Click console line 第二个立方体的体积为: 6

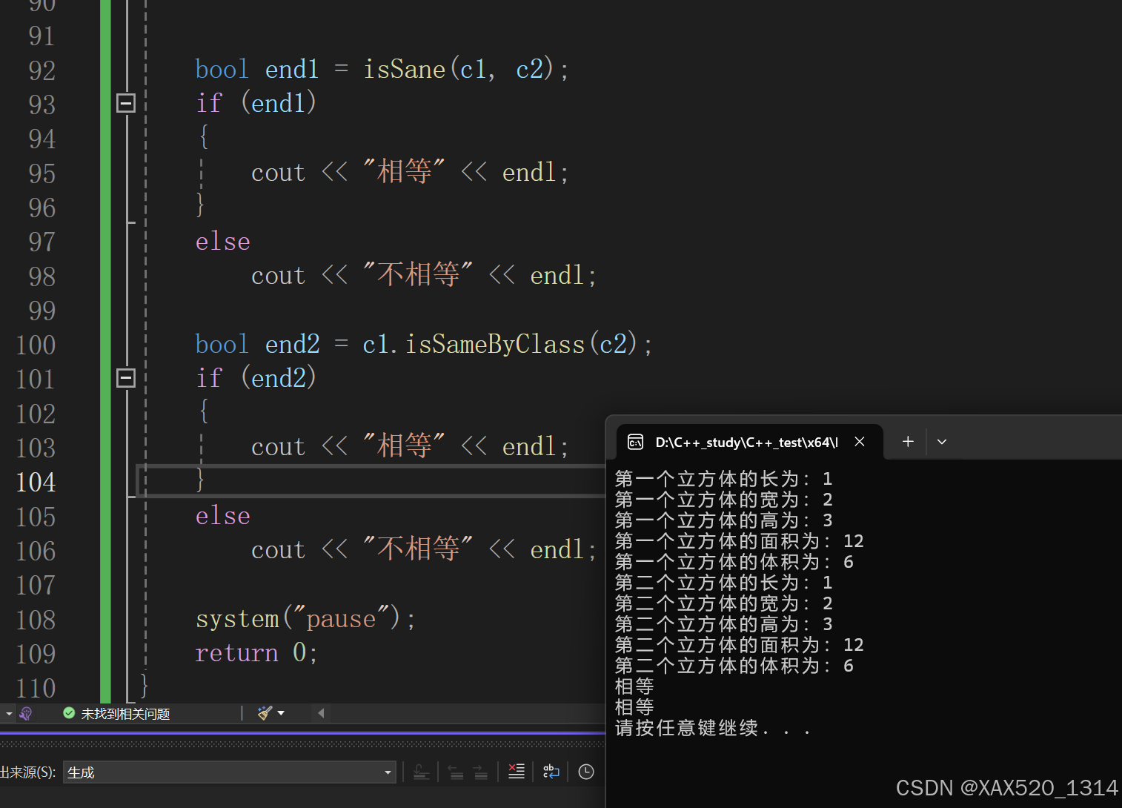click(x=734, y=666)
